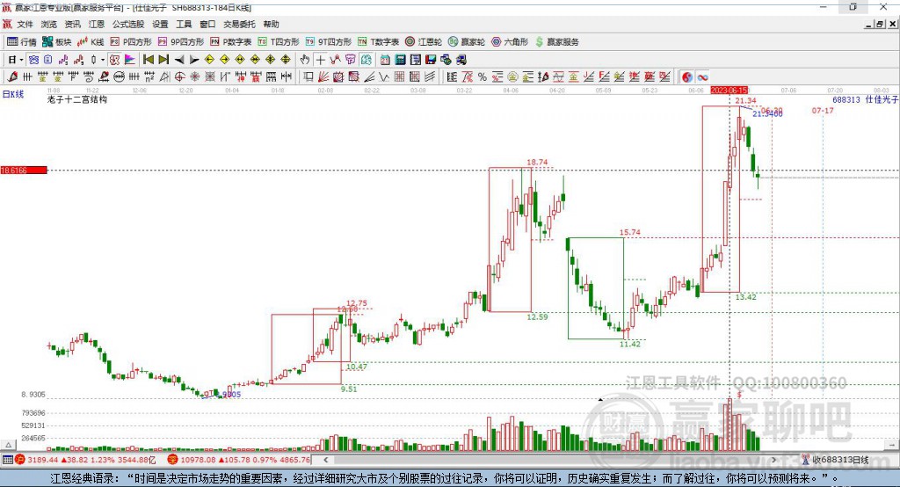Launch the 赢家轮 wheel tool
900x487 pixels.
(x=467, y=42)
